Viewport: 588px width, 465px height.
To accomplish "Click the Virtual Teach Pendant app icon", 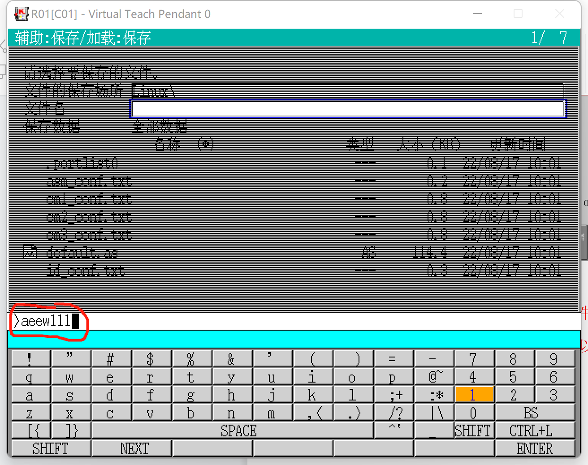I will 21,14.
